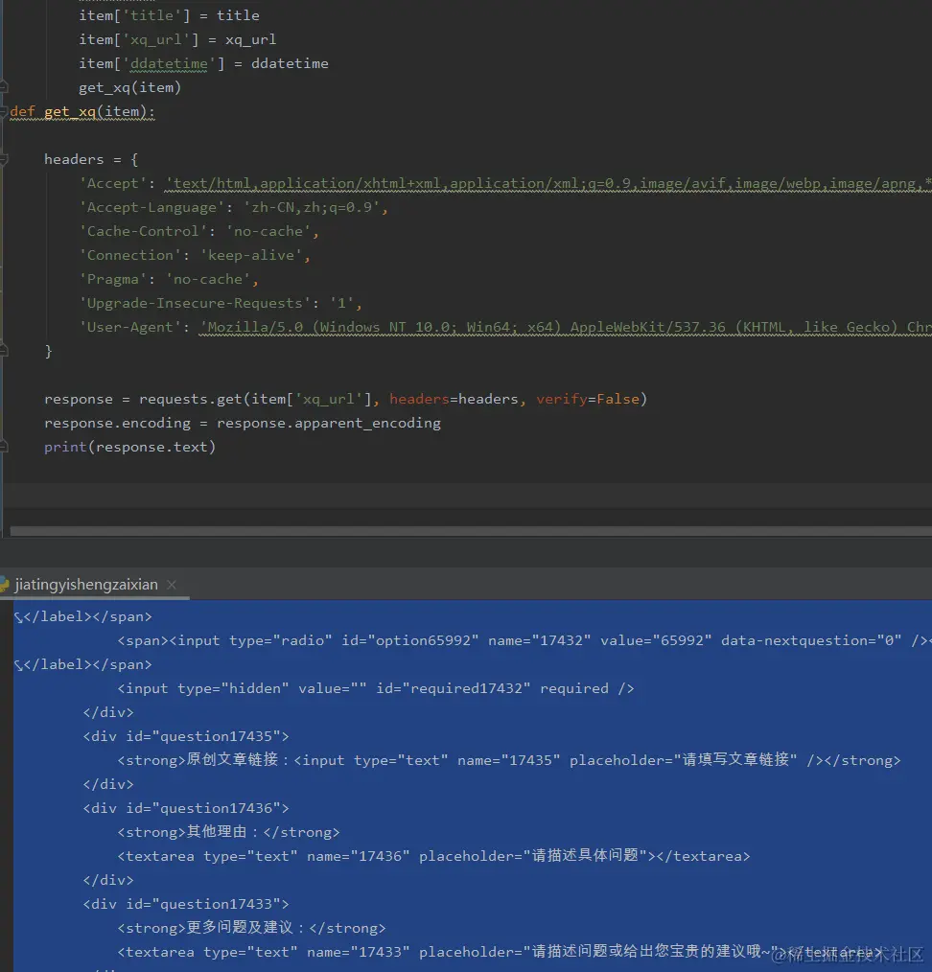Click the 'Accept' header key
The height and width of the screenshot is (972, 932).
(x=113, y=183)
